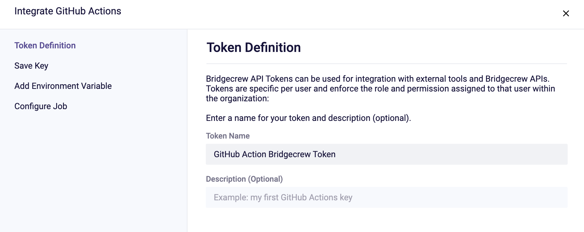Click the Description (Optional) label
584x232 pixels.
click(x=244, y=179)
